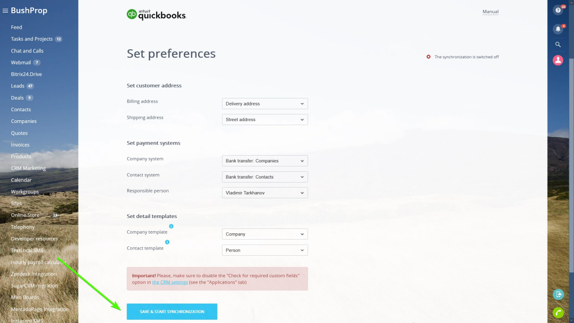The height and width of the screenshot is (323, 574).
Task: Follow the CRM settings link
Action: pyautogui.click(x=170, y=282)
